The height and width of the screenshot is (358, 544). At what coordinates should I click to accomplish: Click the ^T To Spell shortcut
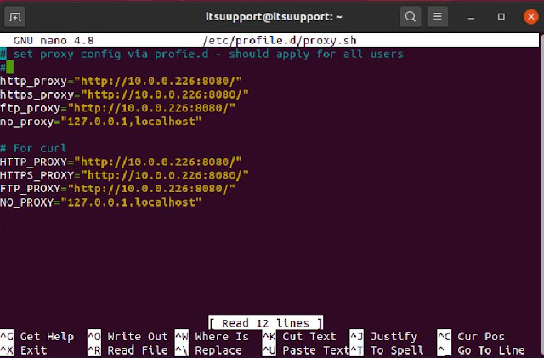tap(387, 350)
